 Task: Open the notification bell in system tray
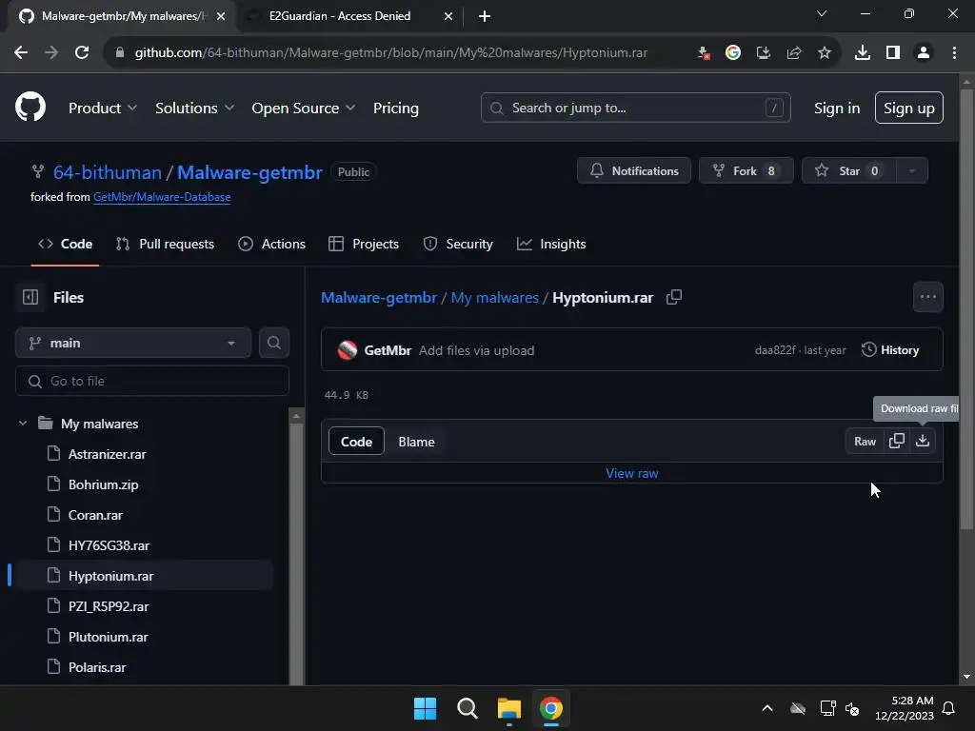948,708
